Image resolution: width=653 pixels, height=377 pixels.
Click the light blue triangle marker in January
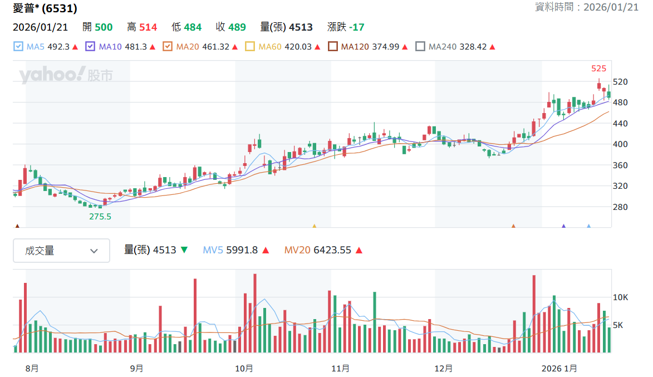588,226
